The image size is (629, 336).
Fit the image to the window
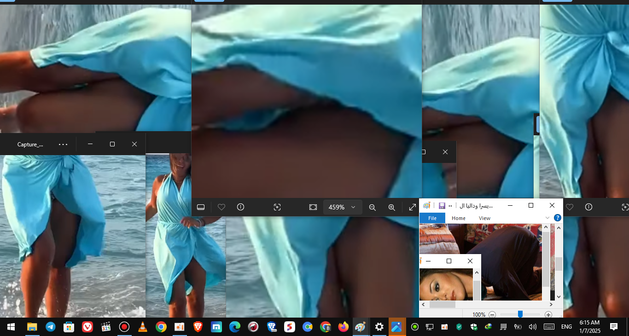pos(313,207)
